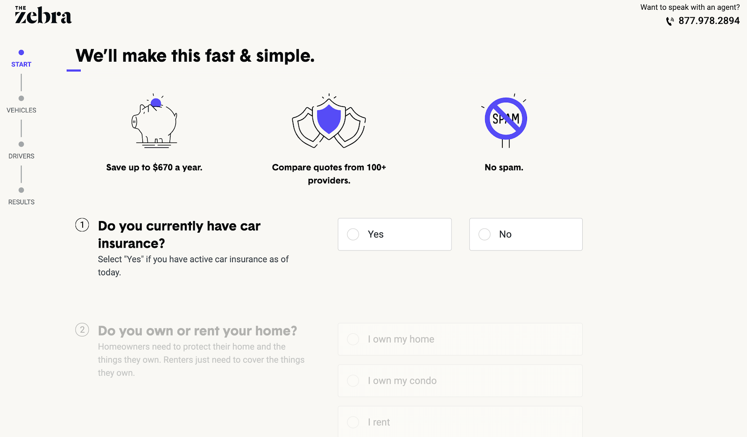The height and width of the screenshot is (437, 747).
Task: Choose the 'I own my home' option
Action: (x=460, y=339)
